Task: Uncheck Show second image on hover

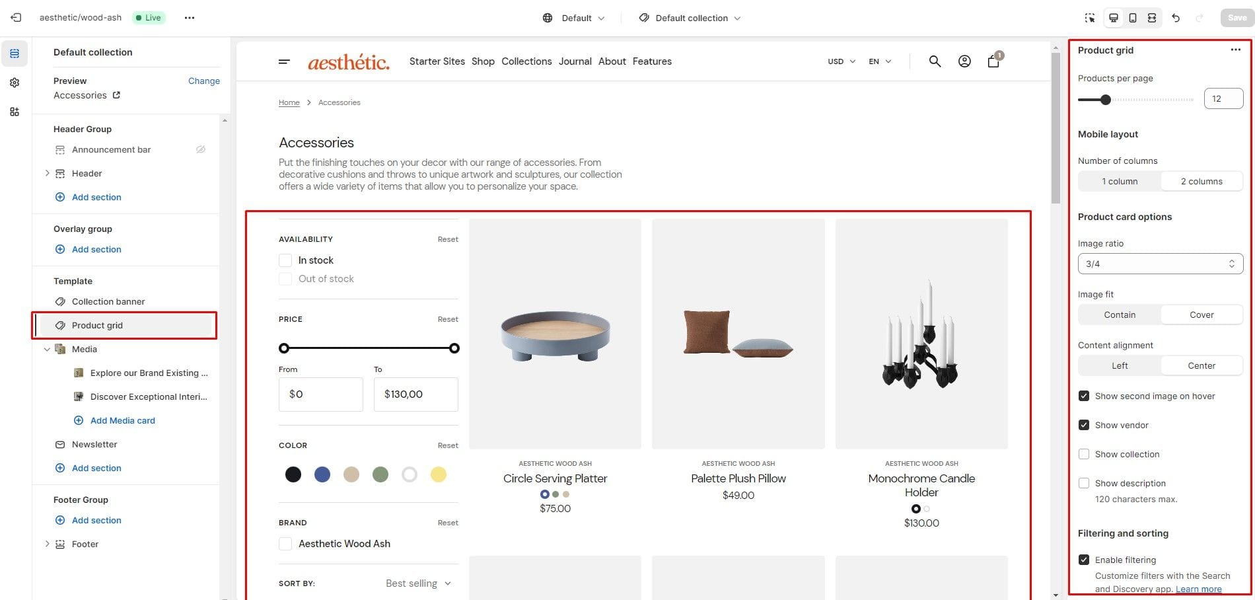Action: click(x=1084, y=396)
